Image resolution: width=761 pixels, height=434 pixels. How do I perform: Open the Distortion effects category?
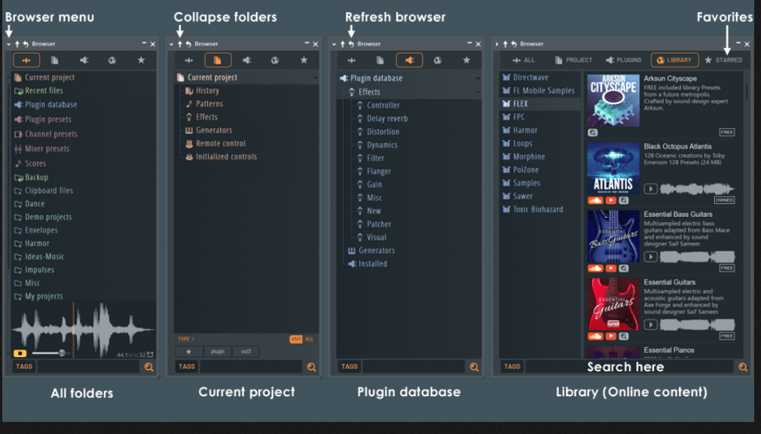(x=378, y=132)
